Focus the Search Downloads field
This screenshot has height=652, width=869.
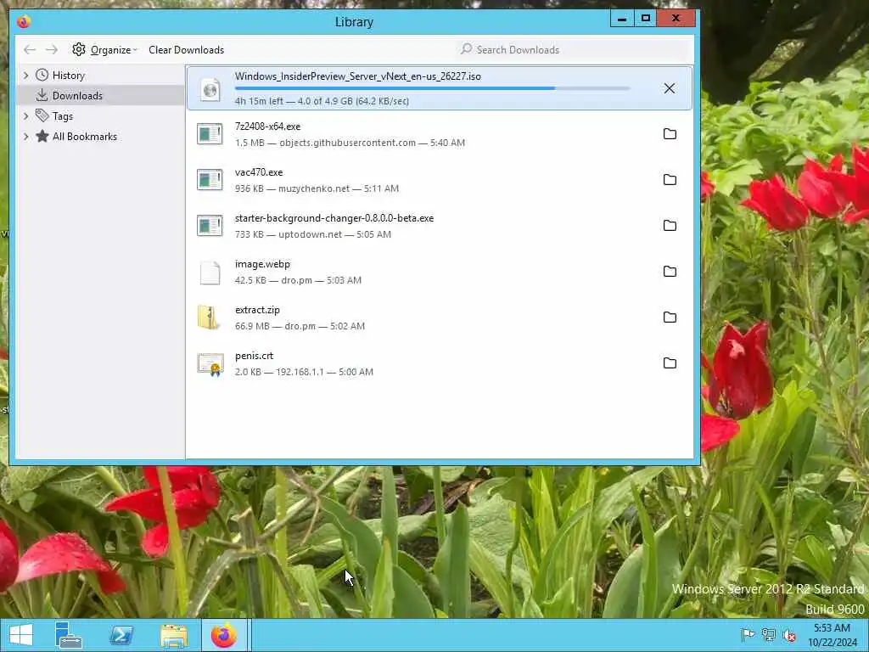tap(574, 50)
